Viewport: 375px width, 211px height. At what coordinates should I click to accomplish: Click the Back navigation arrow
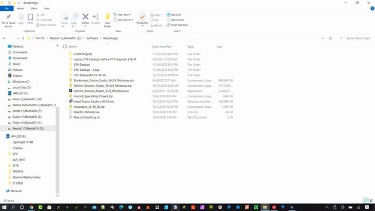pos(5,38)
